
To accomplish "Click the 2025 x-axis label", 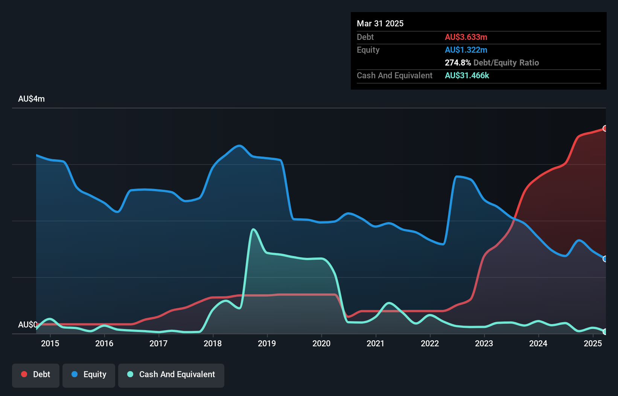I will tap(593, 343).
